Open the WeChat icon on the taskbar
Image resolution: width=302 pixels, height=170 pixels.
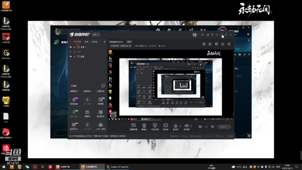click(27, 167)
